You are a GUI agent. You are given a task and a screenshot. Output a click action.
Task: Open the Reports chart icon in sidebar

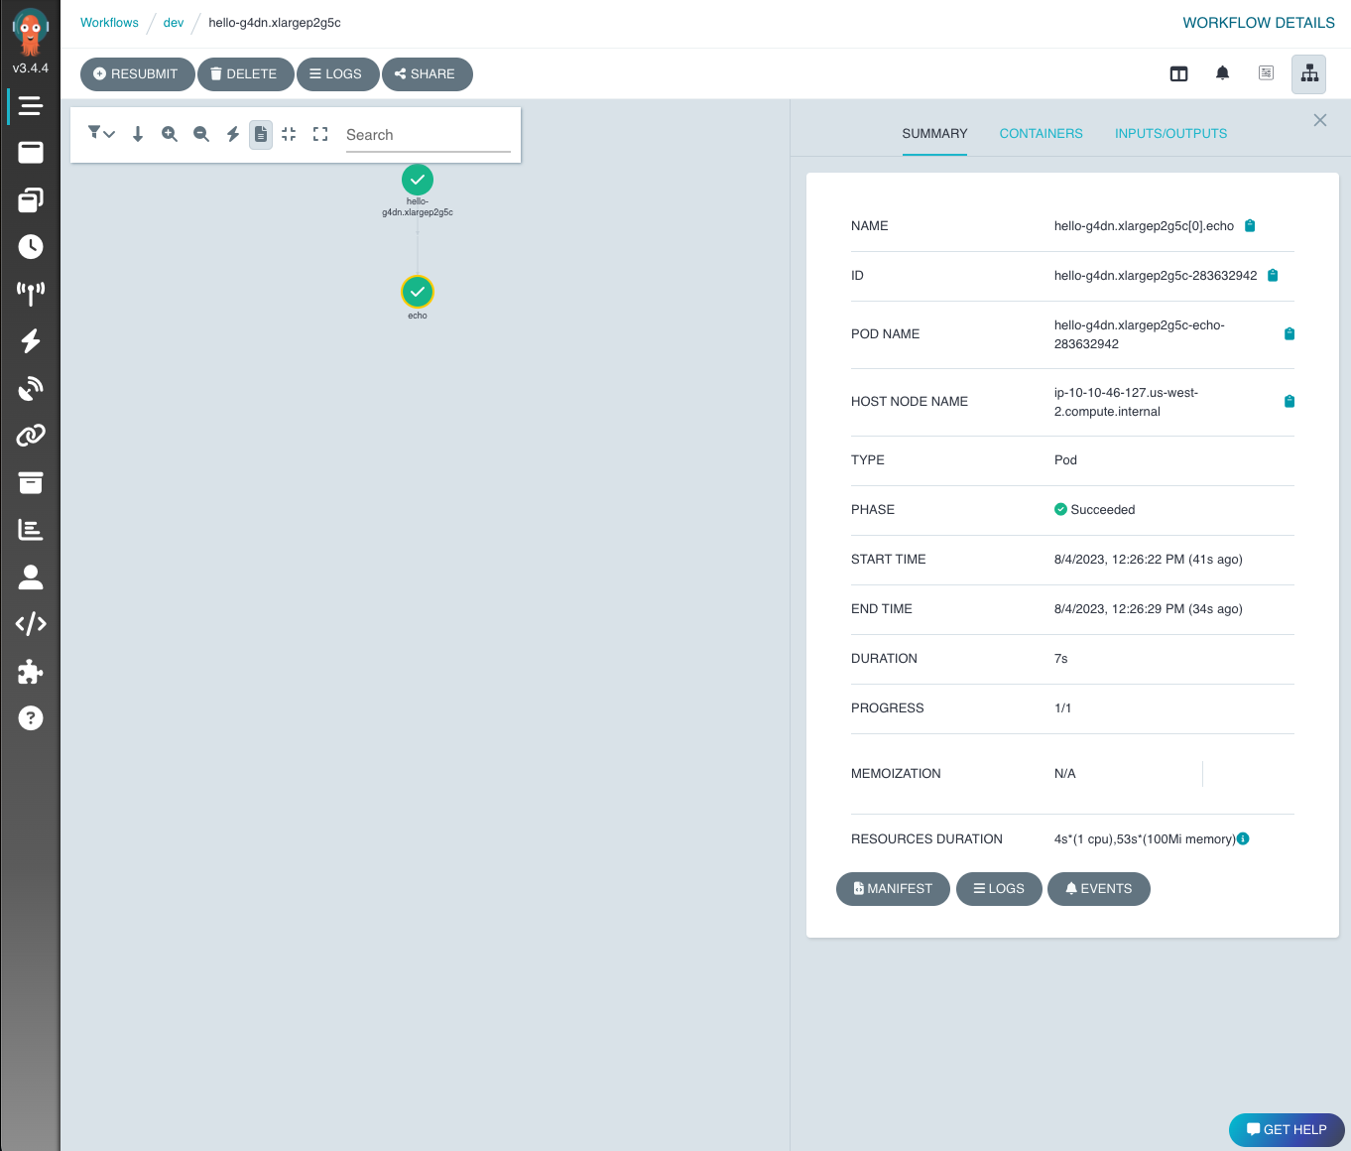pyautogui.click(x=31, y=529)
